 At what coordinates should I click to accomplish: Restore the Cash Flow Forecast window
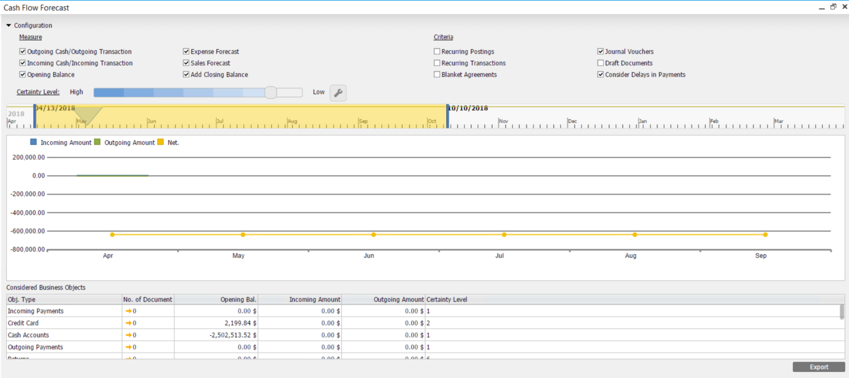[833, 7]
